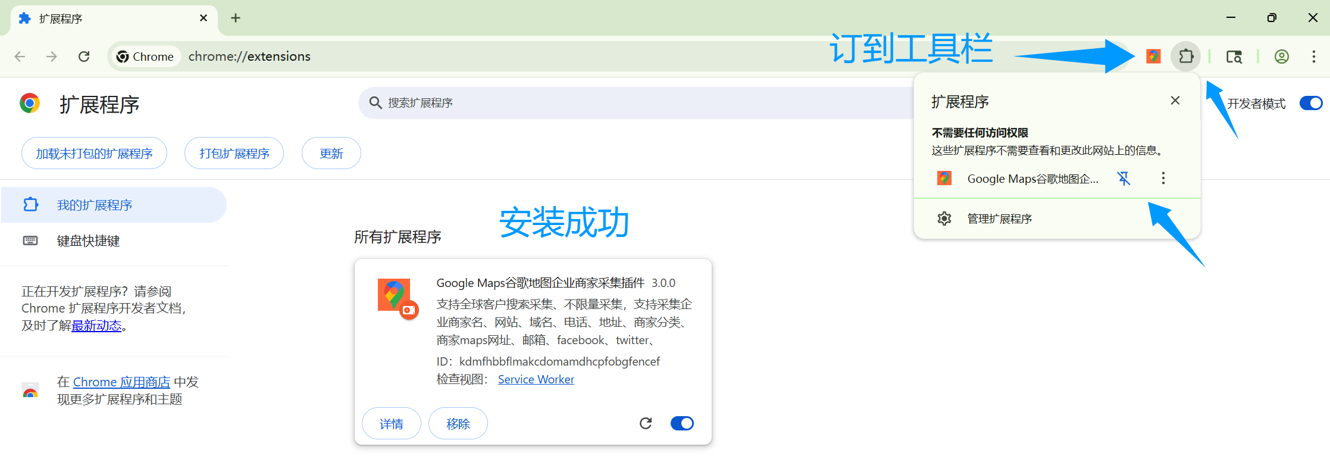This screenshot has width=1330, height=462.
Task: Close the 扩展程序 tab
Action: (204, 18)
